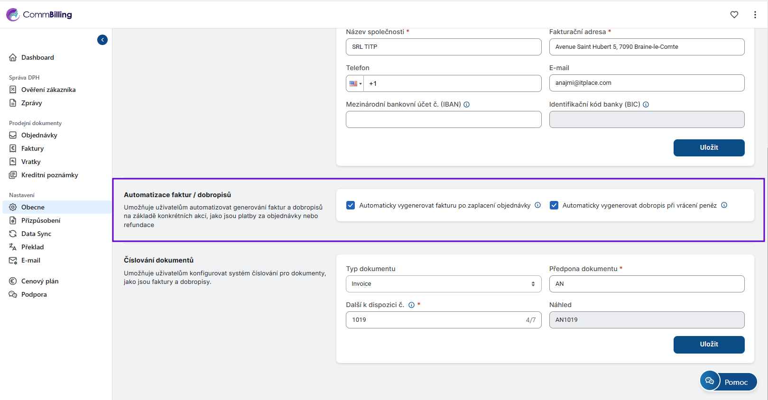Show info for auto-generate invoice option
Screen dimensions: 768x400
click(537, 205)
